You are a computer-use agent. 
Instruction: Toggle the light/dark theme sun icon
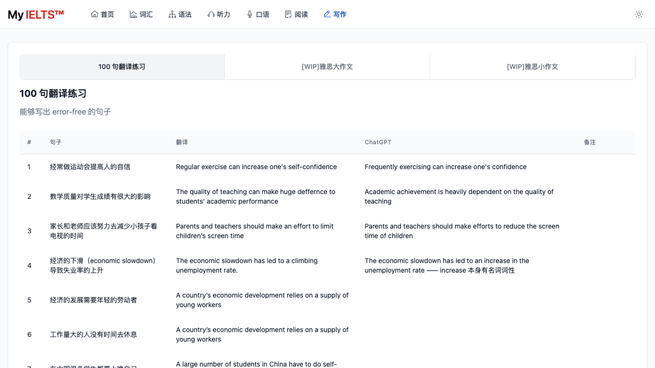click(x=639, y=14)
